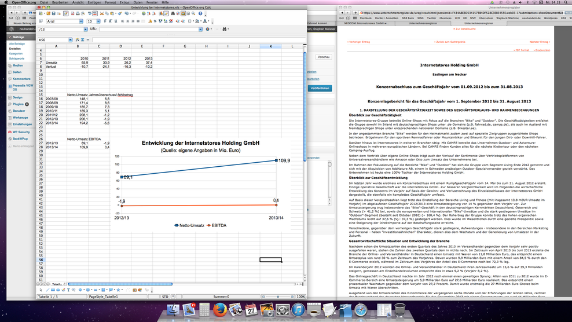Click the Format Paintbrush icon
The width and height of the screenshot is (572, 322).
[120, 13]
